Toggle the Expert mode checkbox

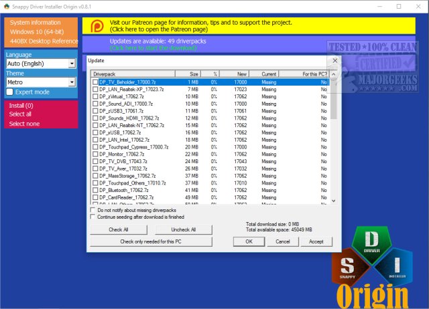(x=10, y=92)
